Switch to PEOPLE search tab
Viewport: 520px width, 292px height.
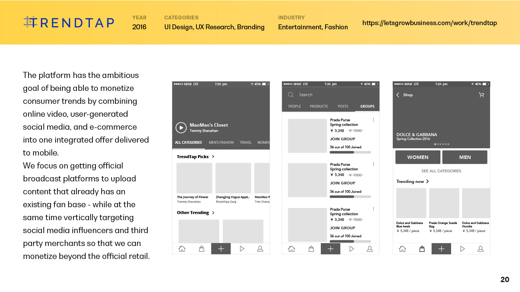tap(295, 106)
